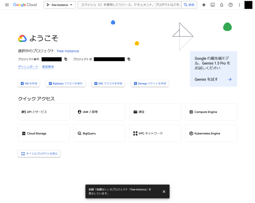Click the Google Cloud logo

pos(25,5)
